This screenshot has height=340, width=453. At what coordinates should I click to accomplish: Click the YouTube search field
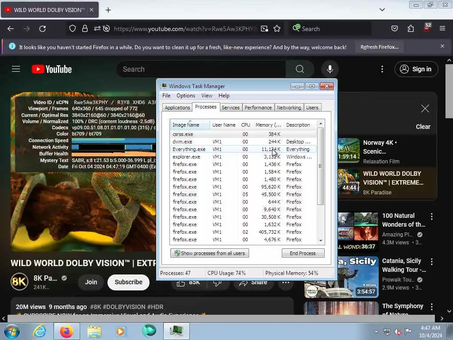click(x=201, y=69)
